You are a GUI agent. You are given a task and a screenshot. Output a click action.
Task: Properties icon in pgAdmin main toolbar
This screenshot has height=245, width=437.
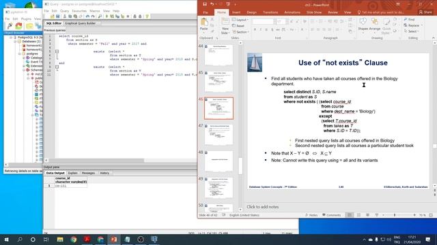(29, 26)
